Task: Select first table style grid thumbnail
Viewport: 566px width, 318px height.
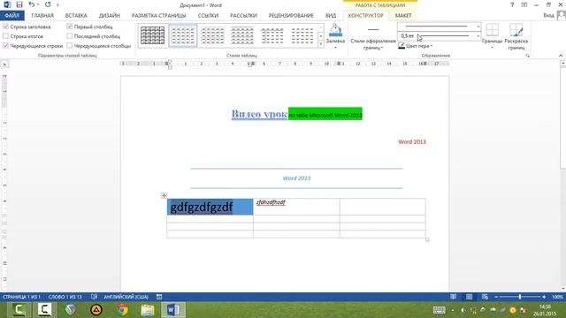Action: coord(153,35)
